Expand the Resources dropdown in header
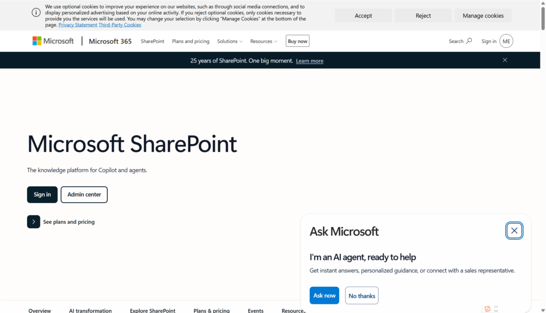The height and width of the screenshot is (313, 546). (263, 41)
